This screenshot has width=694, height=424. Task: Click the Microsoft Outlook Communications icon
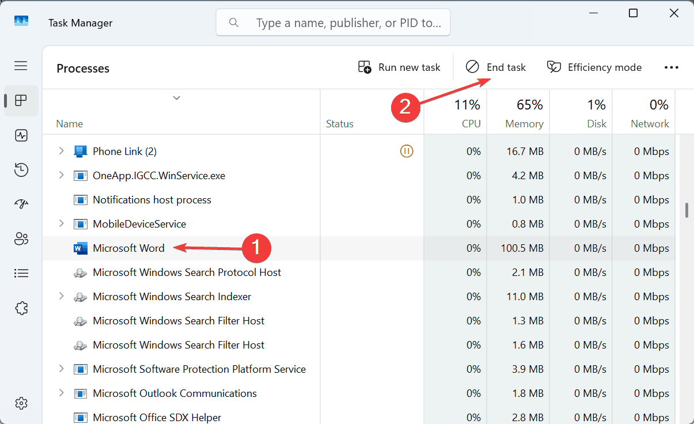(x=80, y=393)
